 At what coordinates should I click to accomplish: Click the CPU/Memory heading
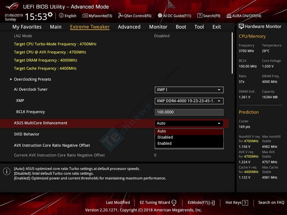252,36
